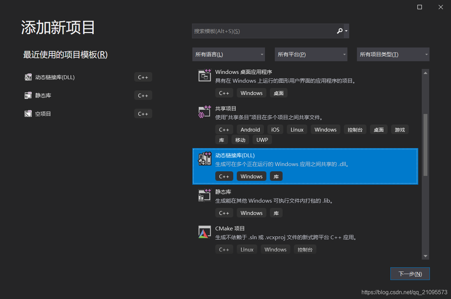Click inside the 搜索模板 search field
The height and width of the screenshot is (299, 451).
(x=261, y=31)
